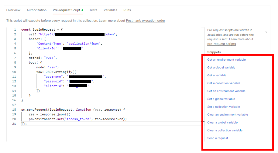Click the Snippets heading
This screenshot has width=278, height=153.
(x=214, y=52)
